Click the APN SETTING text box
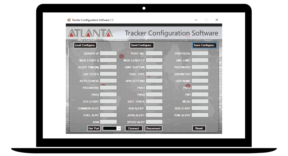The width and height of the screenshot is (288, 156). (x=154, y=81)
